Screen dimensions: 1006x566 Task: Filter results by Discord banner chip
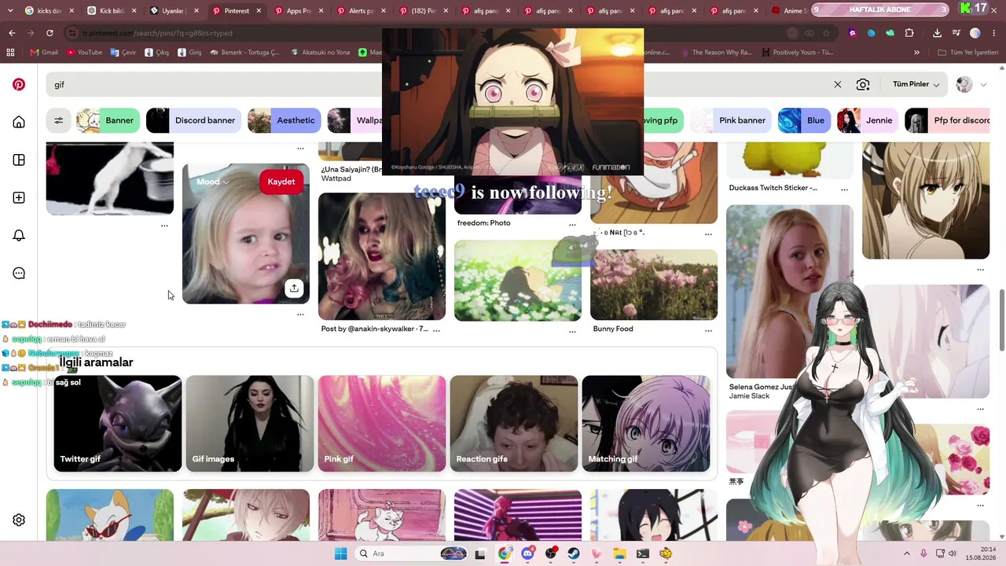pyautogui.click(x=193, y=120)
